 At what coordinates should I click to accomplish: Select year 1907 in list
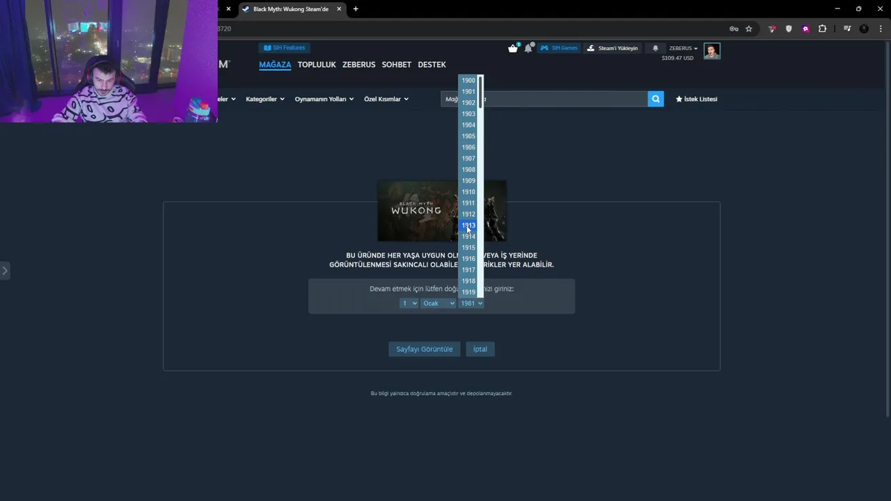click(468, 159)
